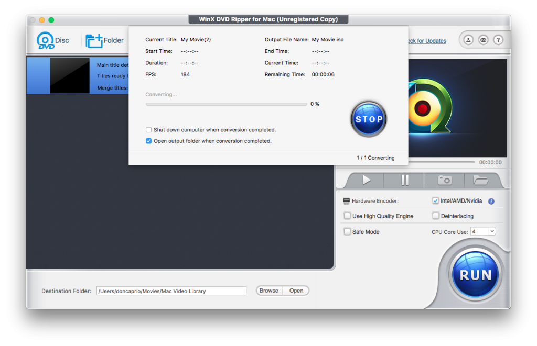537x346 pixels.
Task: Enable shut down computer when conversion completed
Action: [148, 130]
